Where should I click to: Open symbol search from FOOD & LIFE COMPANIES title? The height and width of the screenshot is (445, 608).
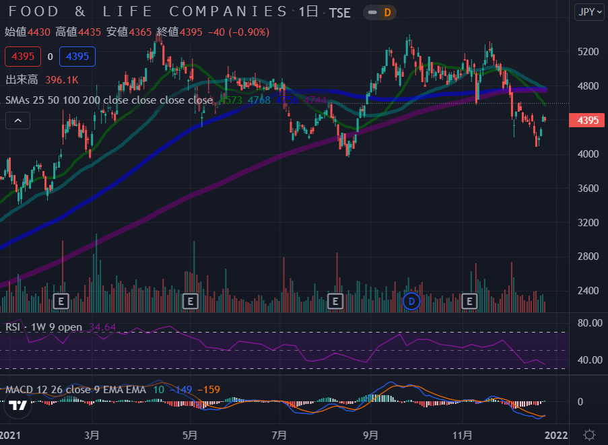pos(147,11)
